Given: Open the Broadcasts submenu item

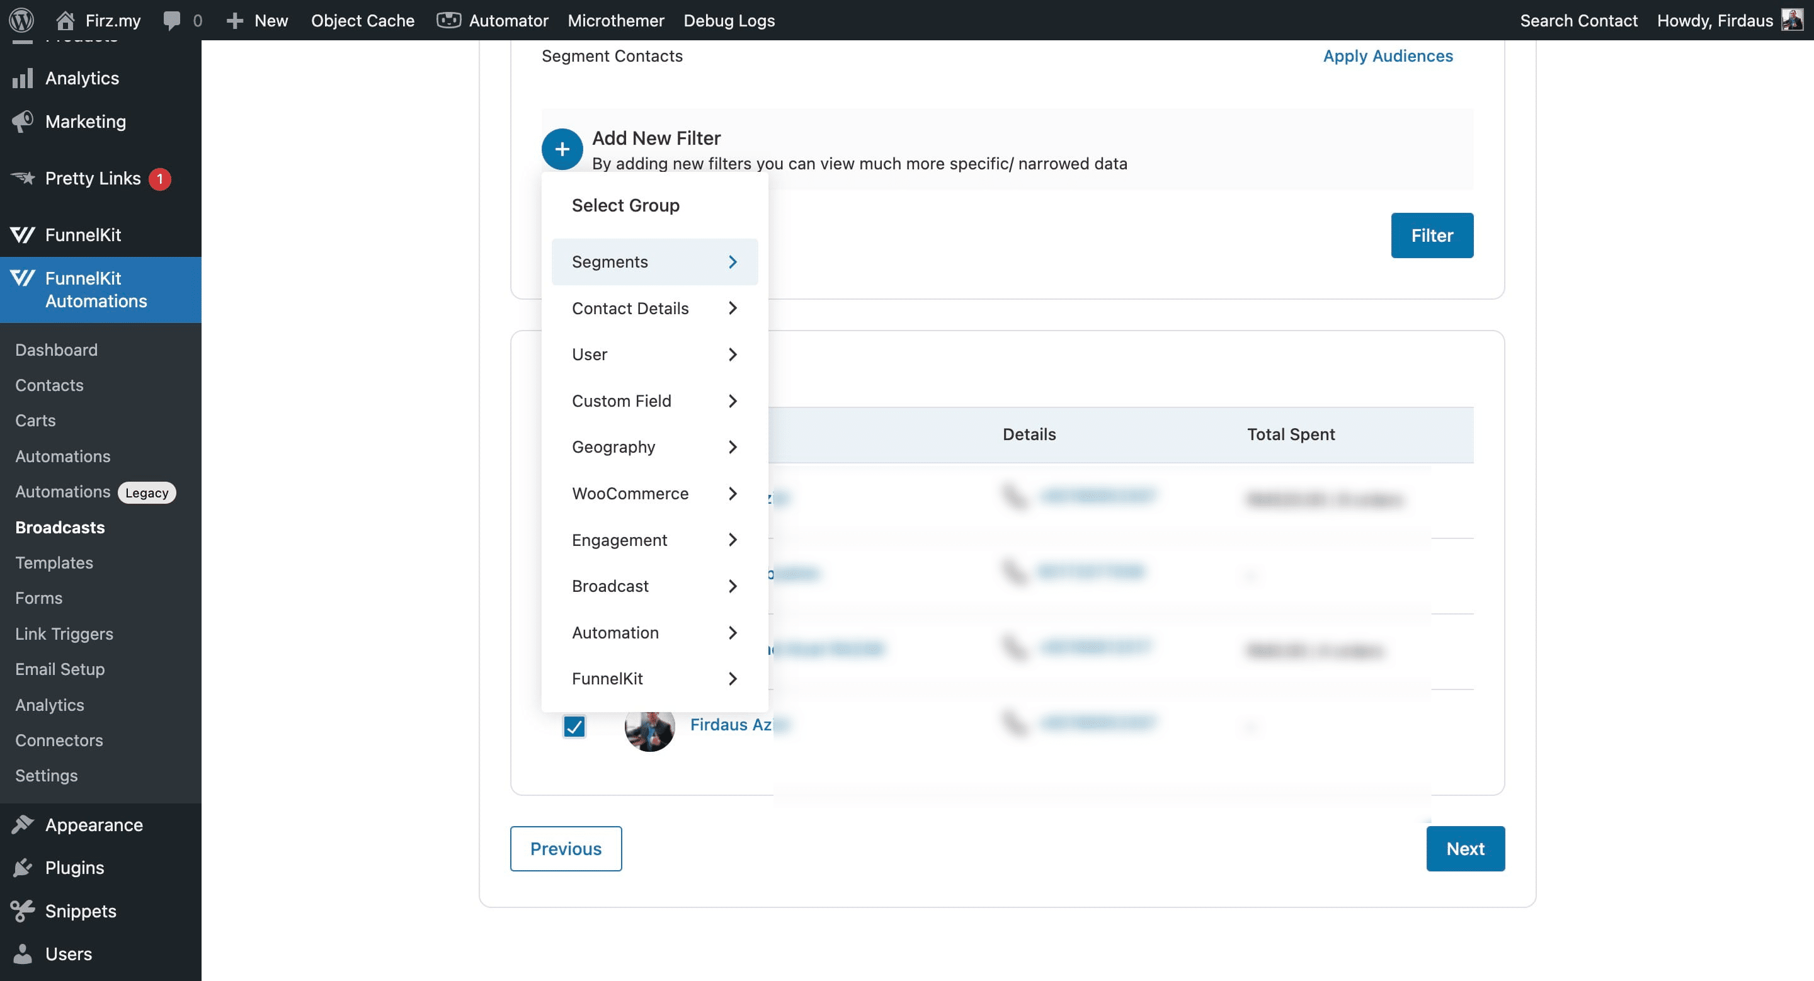Looking at the screenshot, I should (x=60, y=527).
